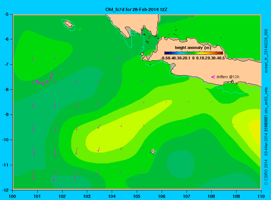Click the x-axis label 101
This screenshot has height=200, width=271.
click(37, 196)
